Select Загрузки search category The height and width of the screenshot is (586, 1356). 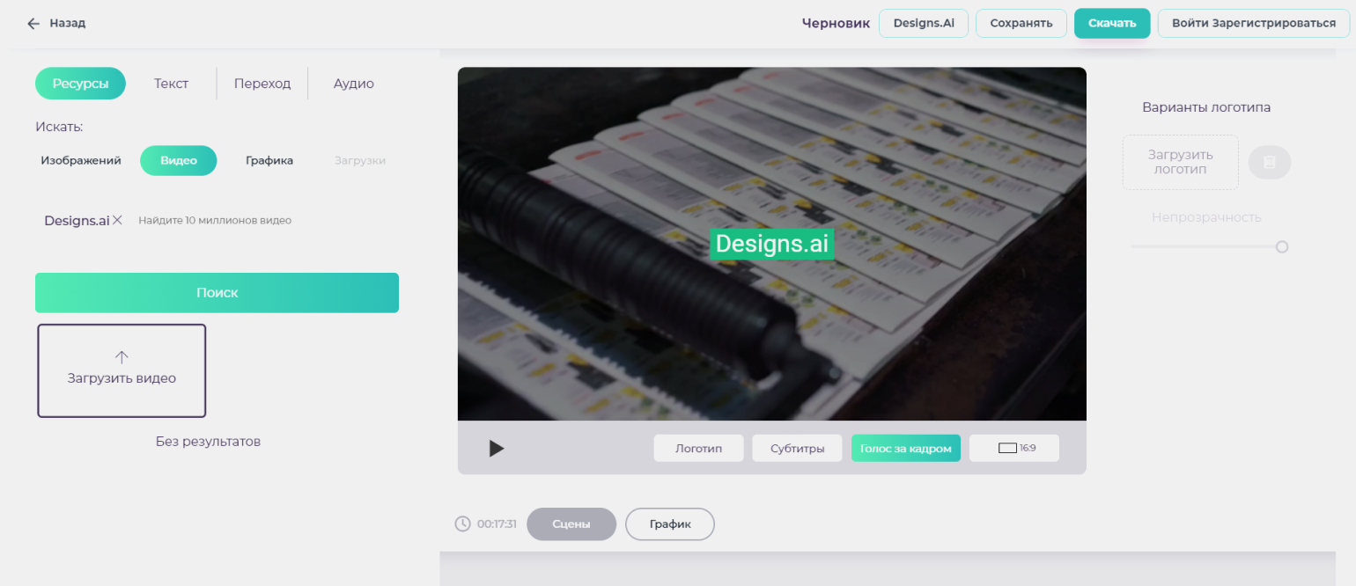[x=360, y=161]
